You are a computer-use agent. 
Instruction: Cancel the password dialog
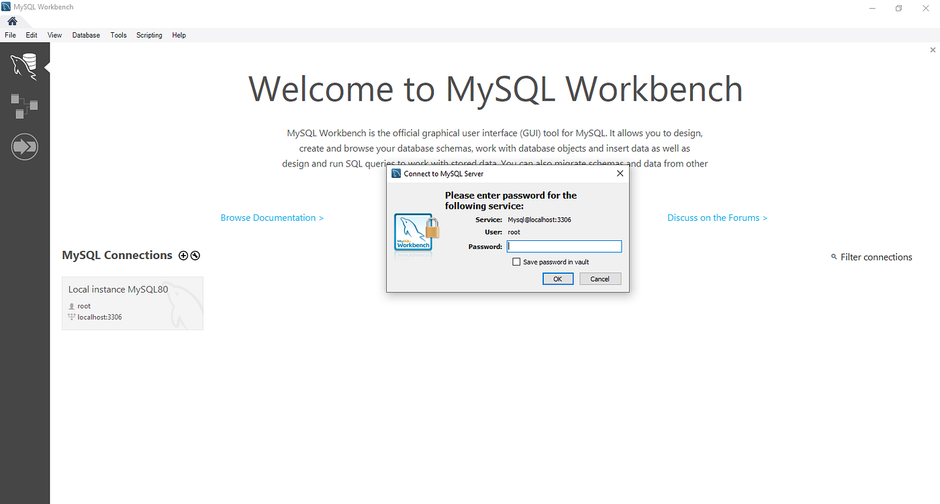[x=600, y=279]
